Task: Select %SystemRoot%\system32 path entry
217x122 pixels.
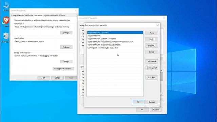Action: (115, 33)
